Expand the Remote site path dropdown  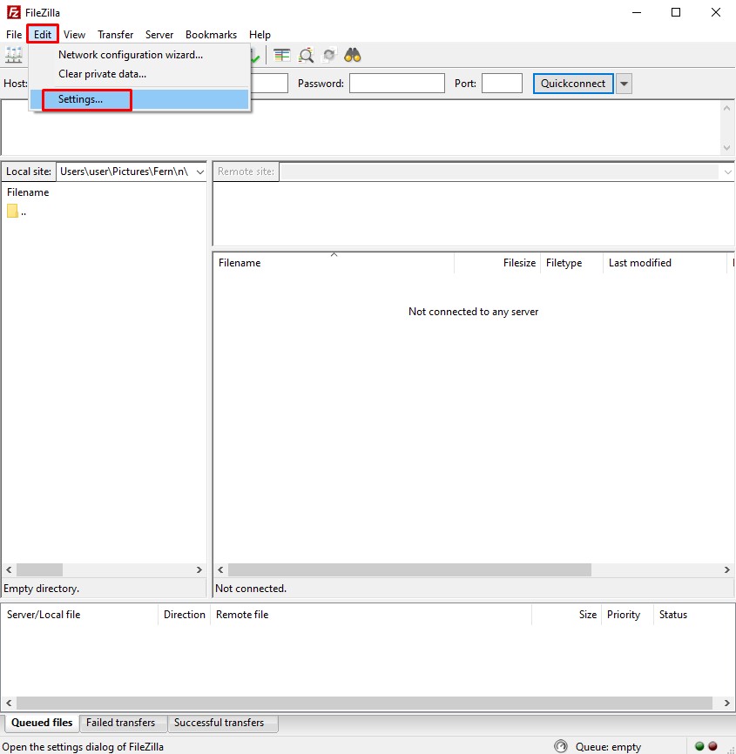(x=727, y=172)
